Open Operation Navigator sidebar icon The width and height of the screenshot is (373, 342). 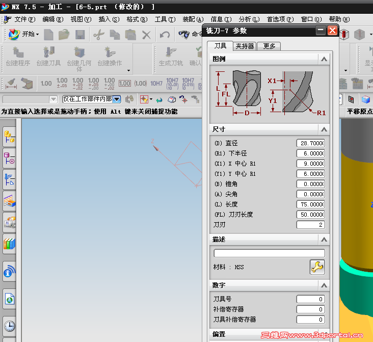point(10,180)
